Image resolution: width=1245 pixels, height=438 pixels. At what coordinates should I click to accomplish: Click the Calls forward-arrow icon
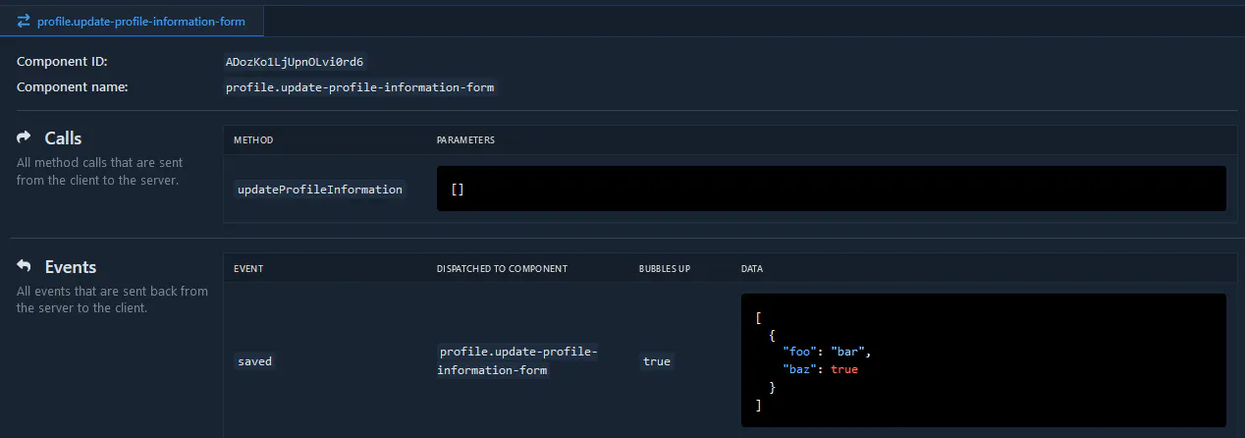25,137
